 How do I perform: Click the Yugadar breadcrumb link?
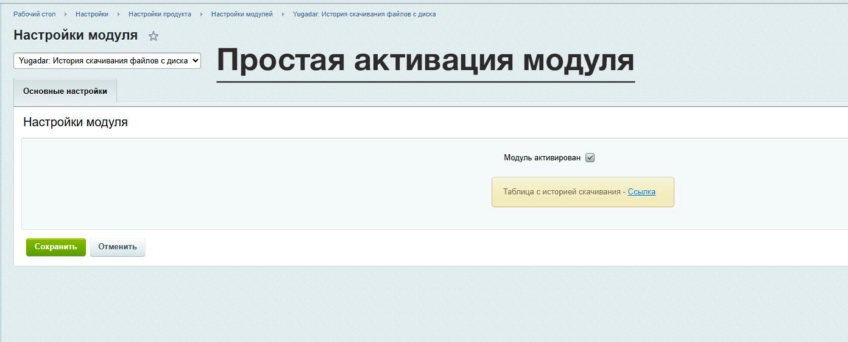(364, 14)
